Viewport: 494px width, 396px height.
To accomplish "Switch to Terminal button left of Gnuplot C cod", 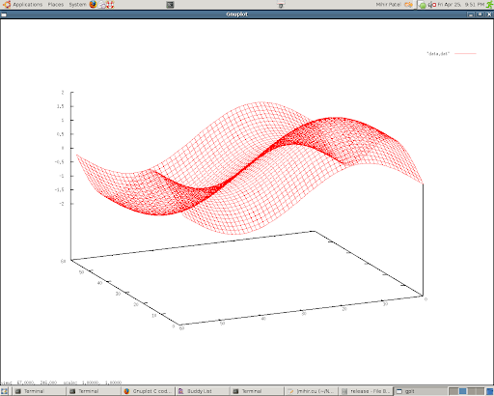I will 94,391.
